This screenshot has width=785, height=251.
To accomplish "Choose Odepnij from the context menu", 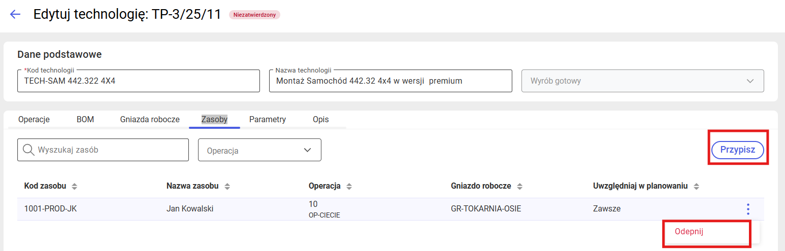I will click(689, 232).
